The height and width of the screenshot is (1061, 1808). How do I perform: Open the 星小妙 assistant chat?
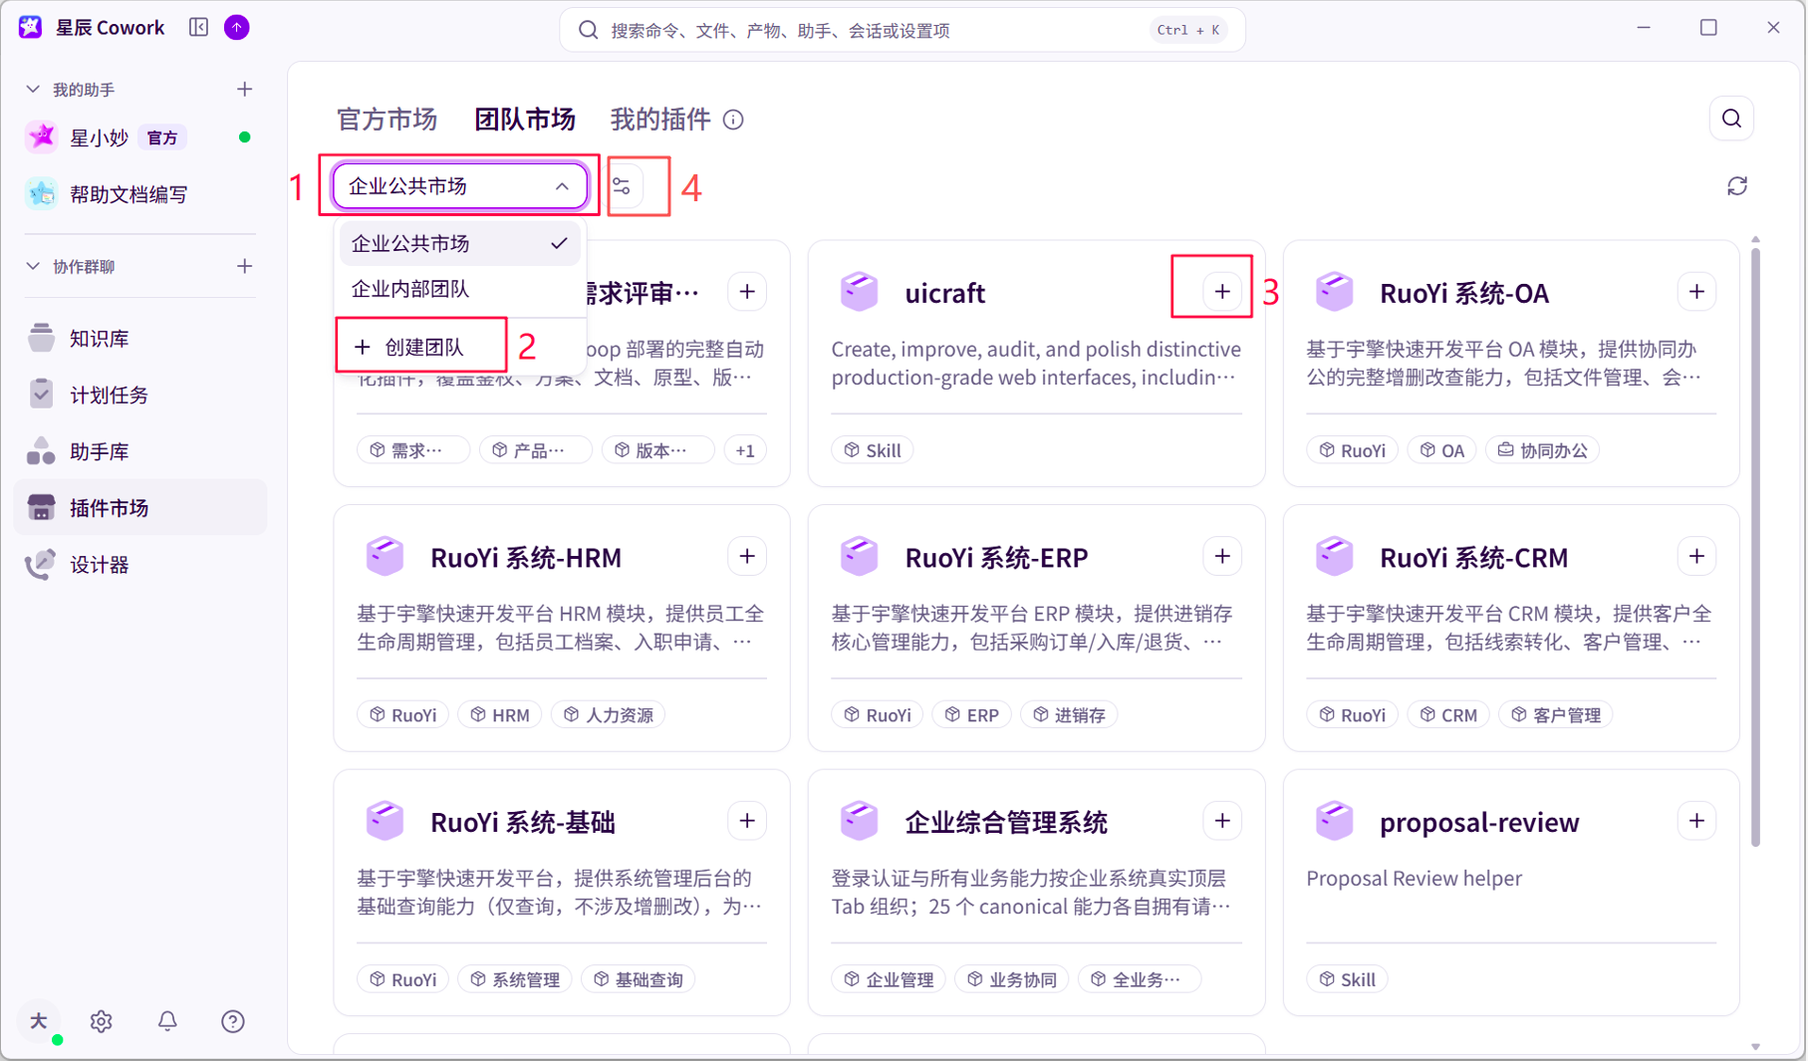(x=140, y=137)
